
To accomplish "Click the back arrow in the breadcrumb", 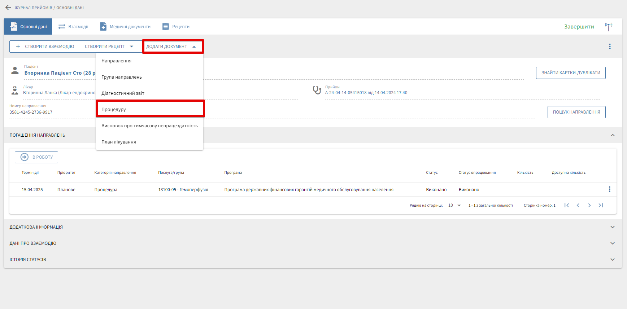I will tap(8, 8).
